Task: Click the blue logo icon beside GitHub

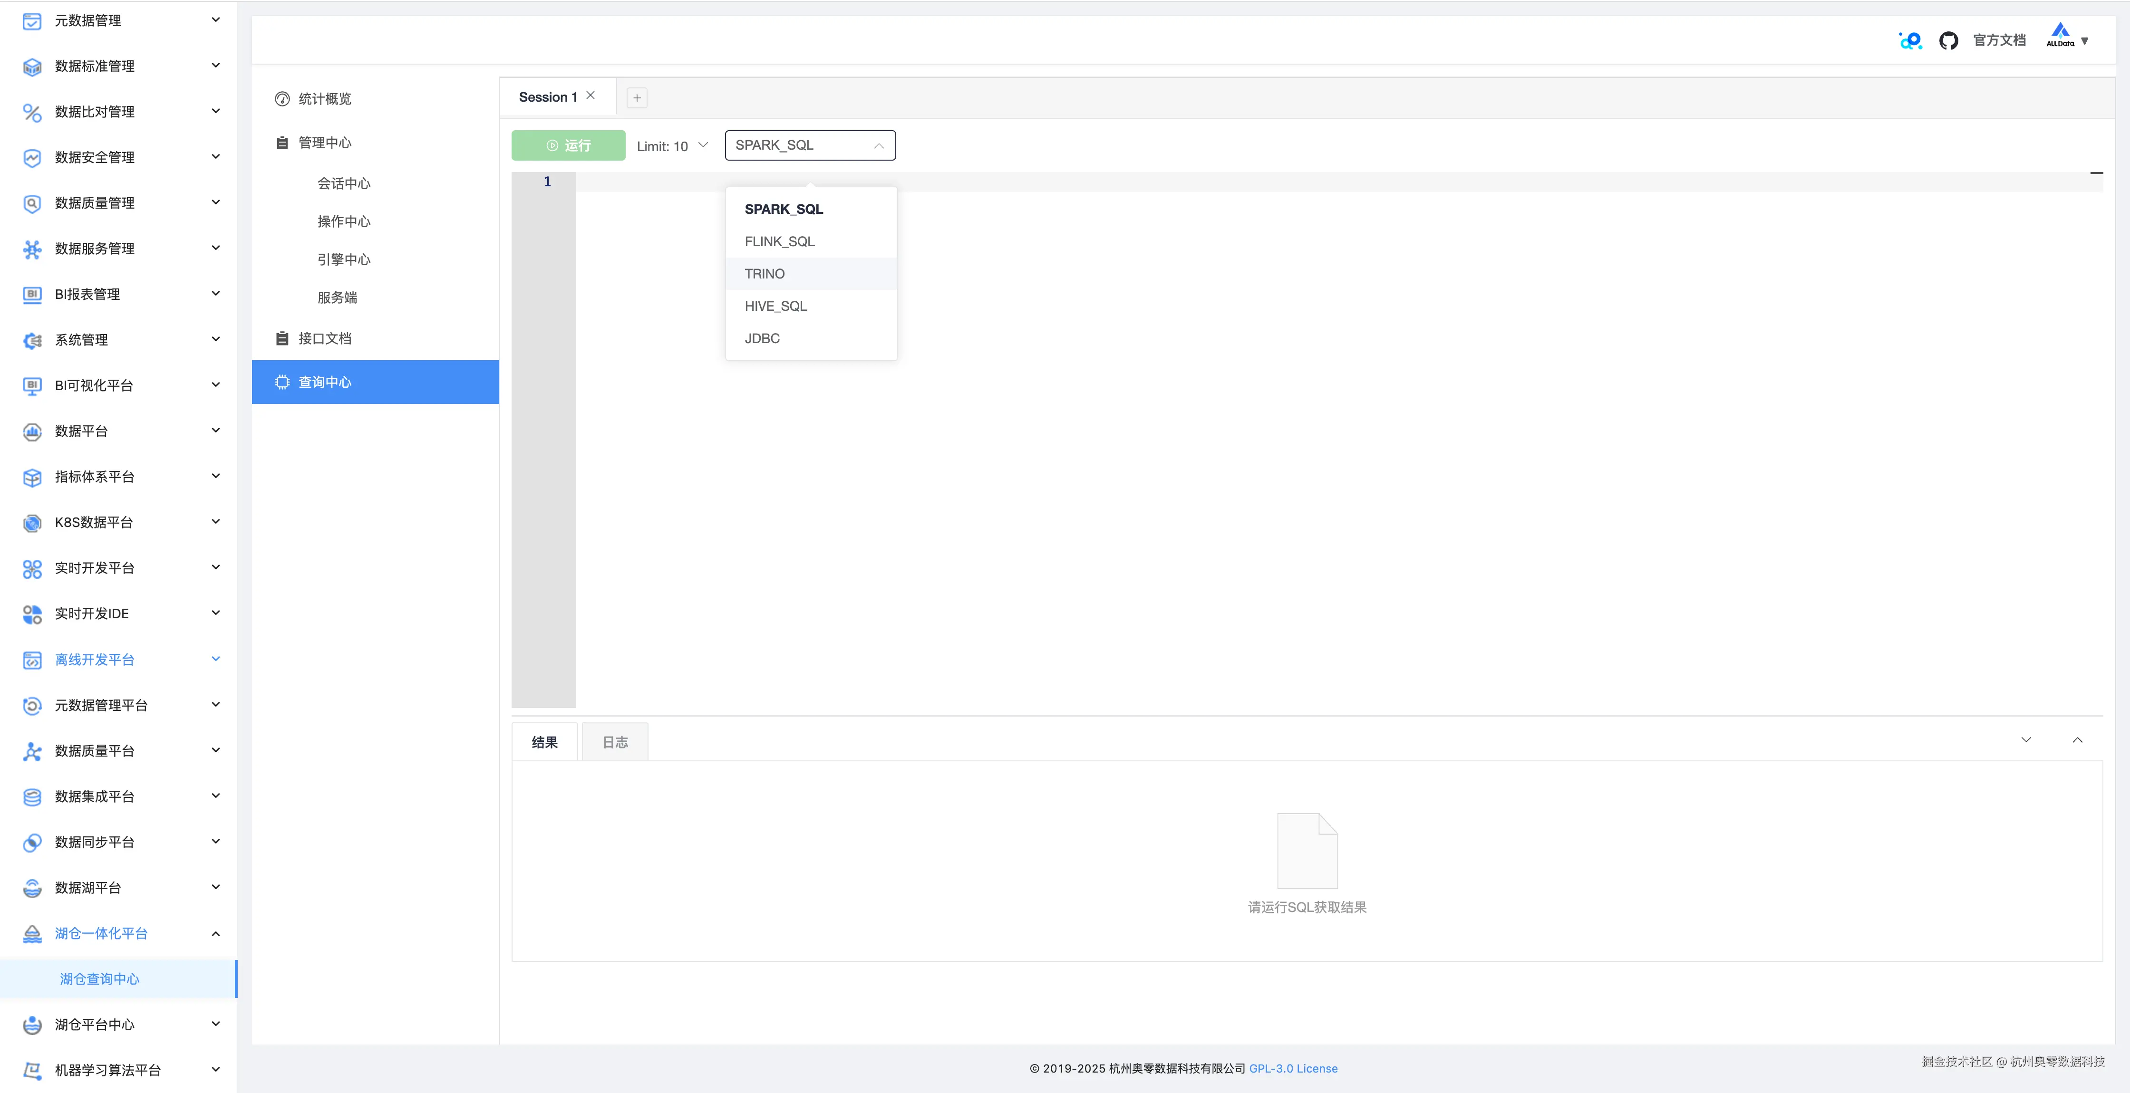Action: [x=1910, y=40]
